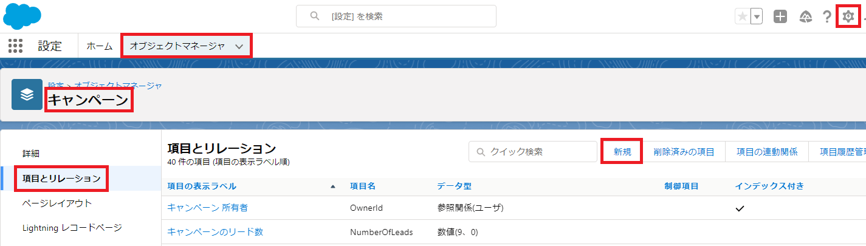Image resolution: width=866 pixels, height=246 pixels.
Task: Click the global actions plus icon
Action: point(780,16)
